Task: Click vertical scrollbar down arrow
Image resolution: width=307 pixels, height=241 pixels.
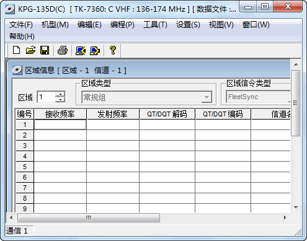Action: coord(296,207)
